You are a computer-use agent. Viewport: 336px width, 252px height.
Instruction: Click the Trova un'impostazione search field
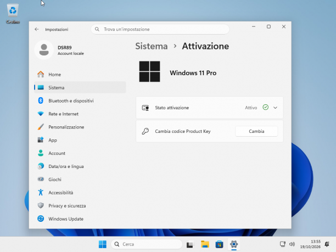tap(160, 29)
